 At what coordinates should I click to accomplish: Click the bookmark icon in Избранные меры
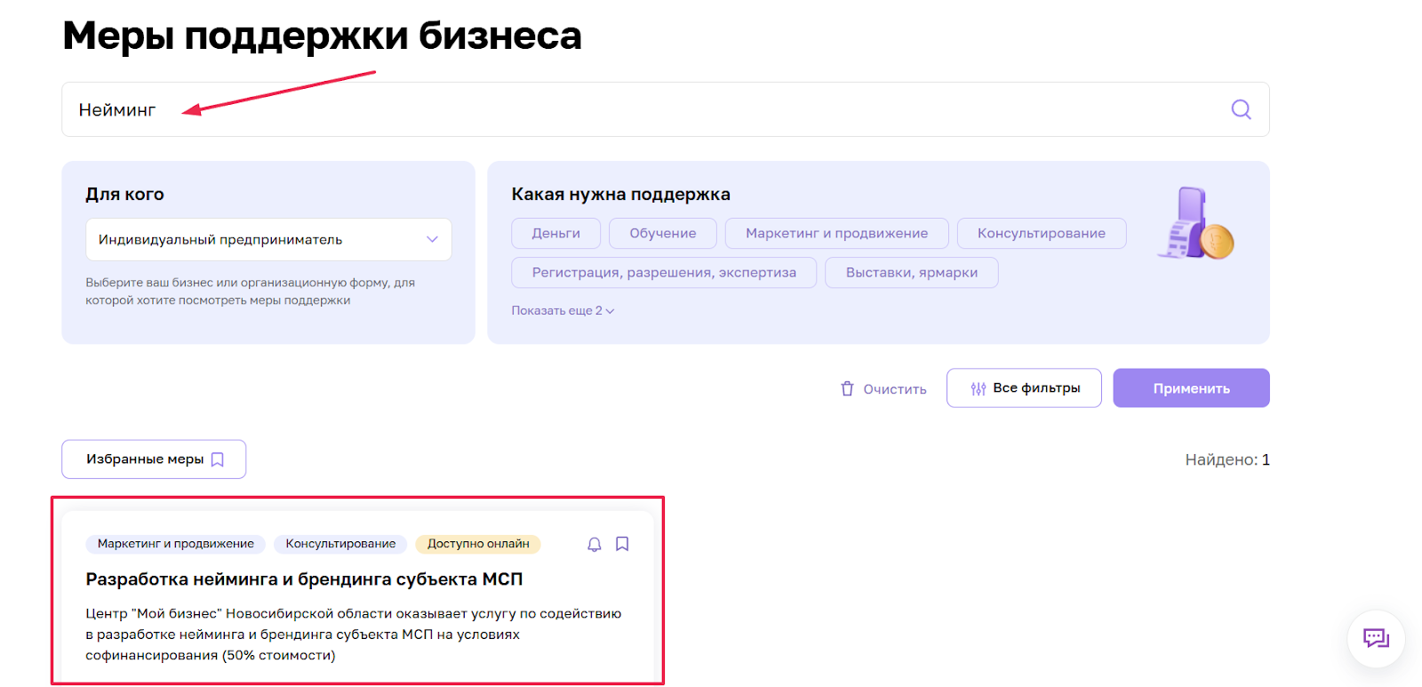click(x=218, y=459)
